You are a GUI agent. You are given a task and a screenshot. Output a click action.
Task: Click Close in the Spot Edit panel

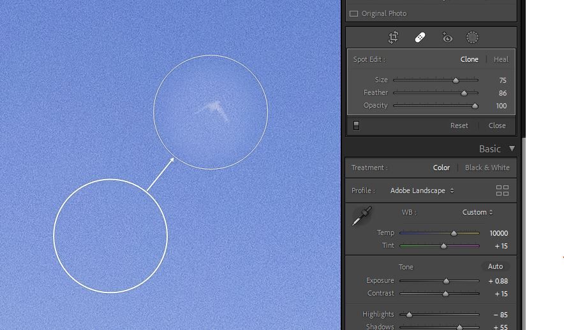(x=497, y=126)
